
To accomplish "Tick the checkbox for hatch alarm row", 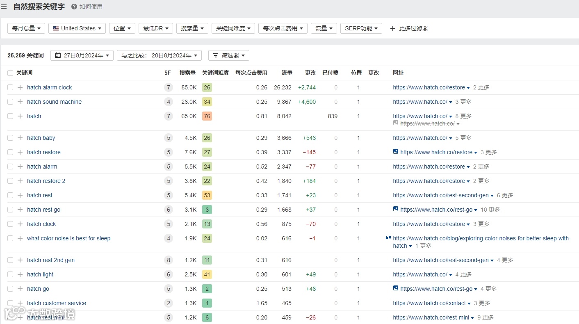I will point(10,167).
